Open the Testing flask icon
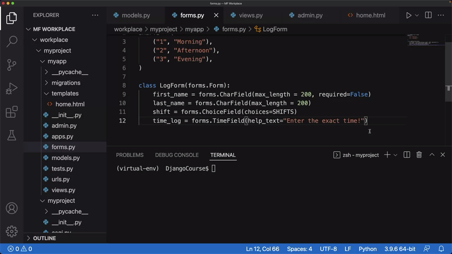This screenshot has width=452, height=254. coord(12,135)
